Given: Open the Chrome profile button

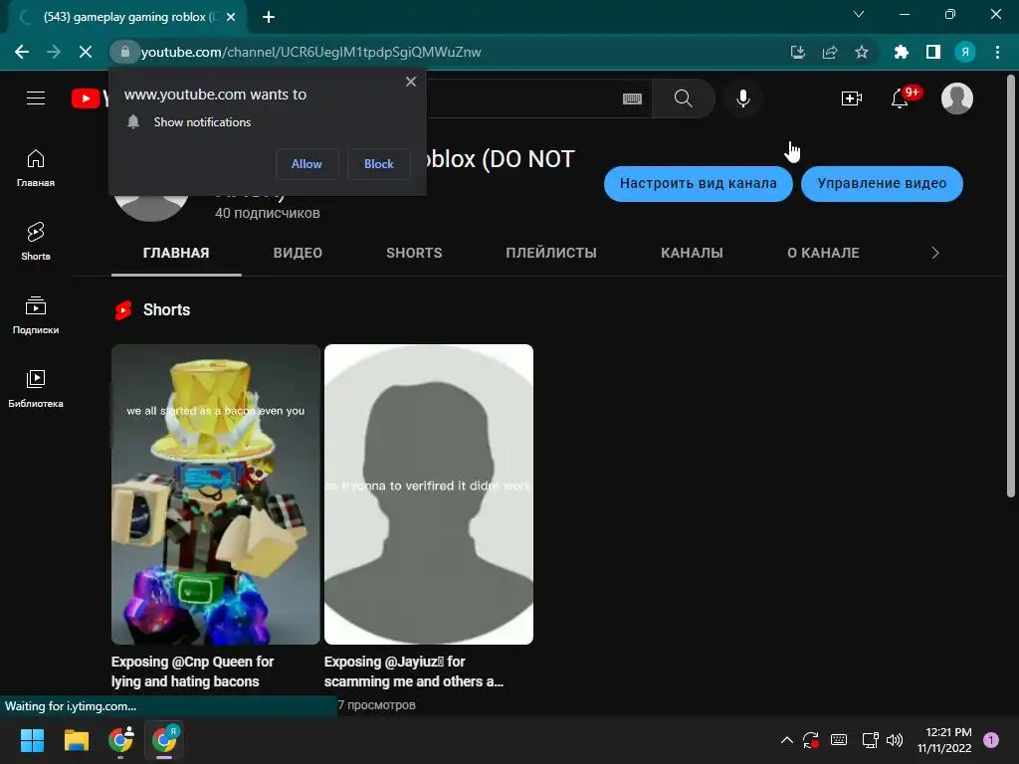Looking at the screenshot, I should (965, 52).
